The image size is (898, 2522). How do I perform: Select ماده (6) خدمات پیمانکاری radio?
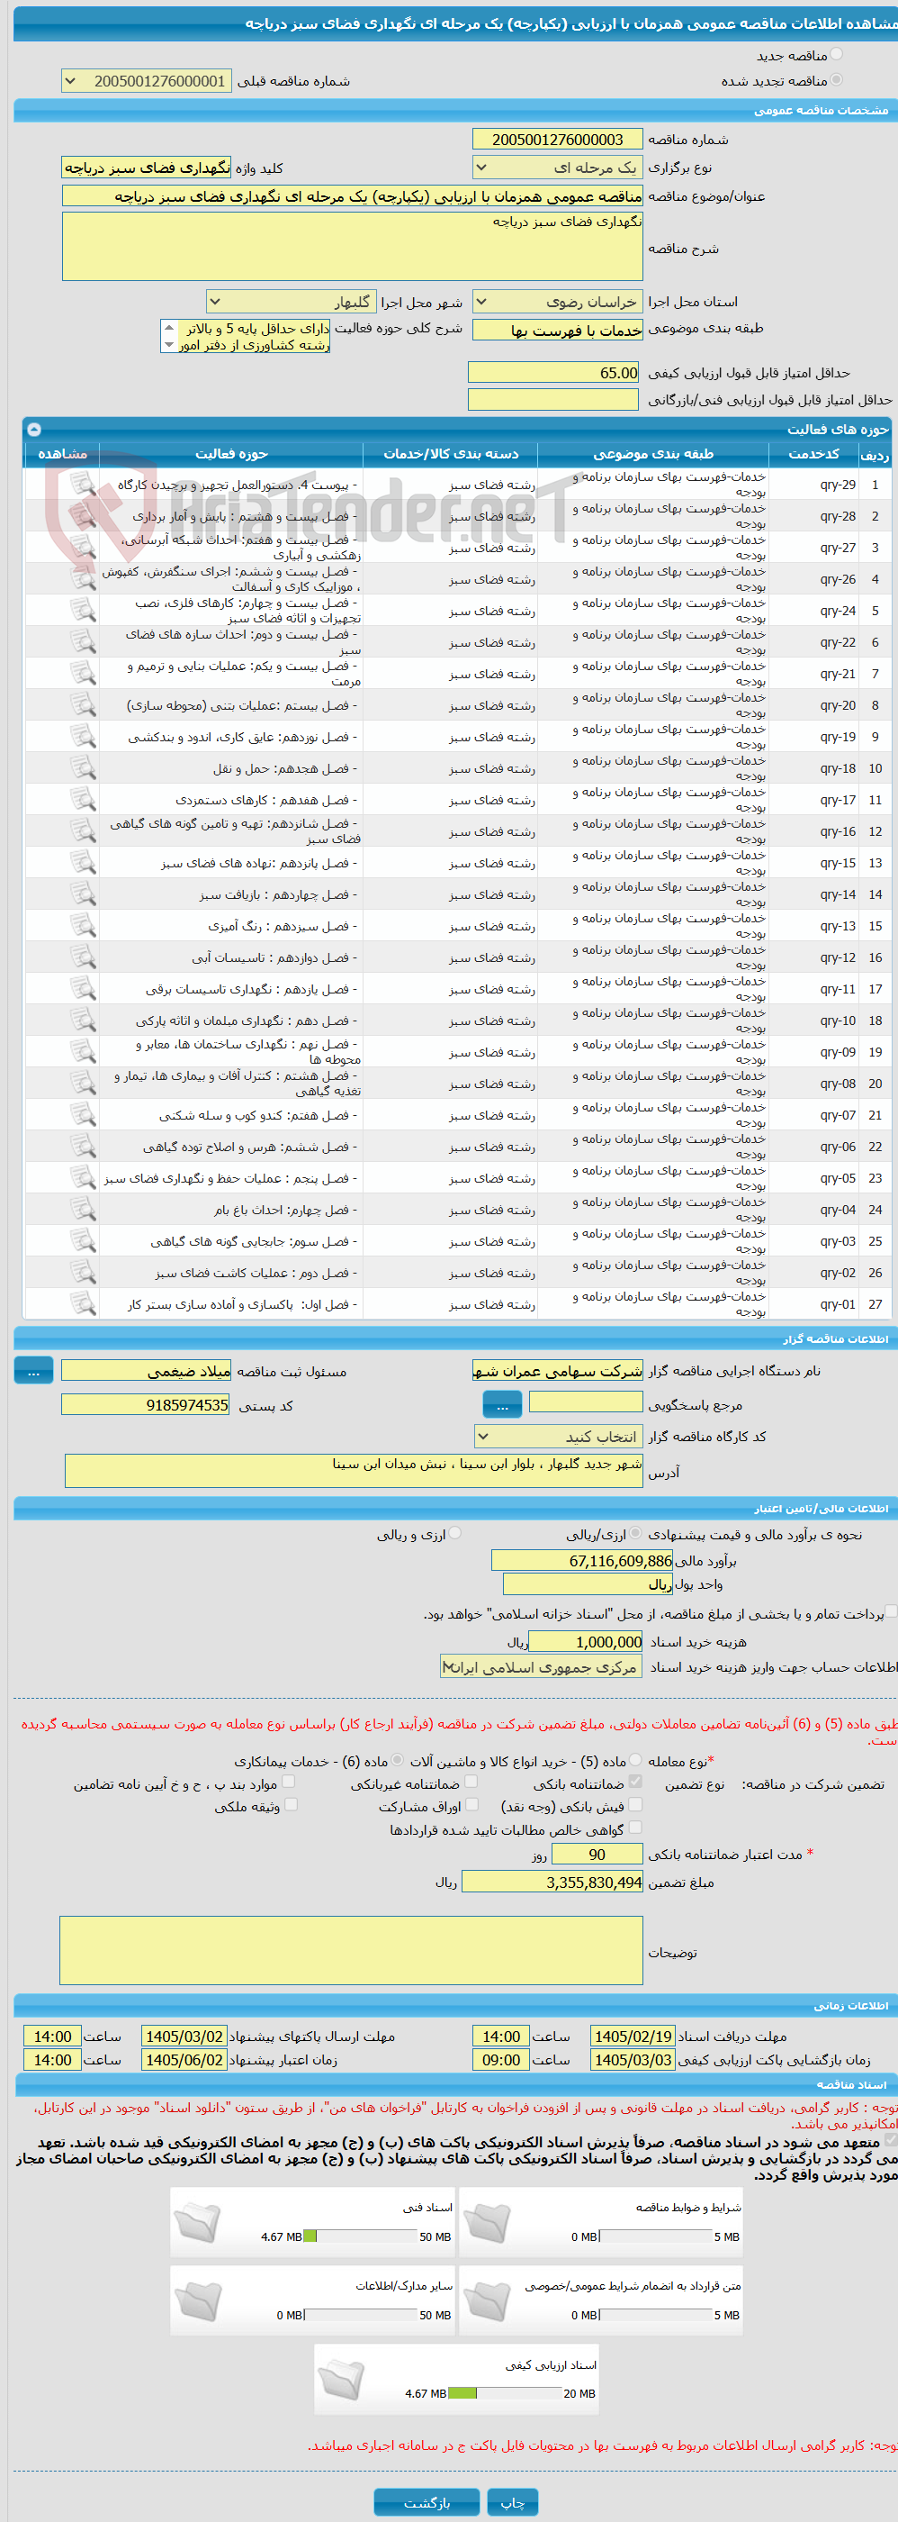tap(397, 1760)
